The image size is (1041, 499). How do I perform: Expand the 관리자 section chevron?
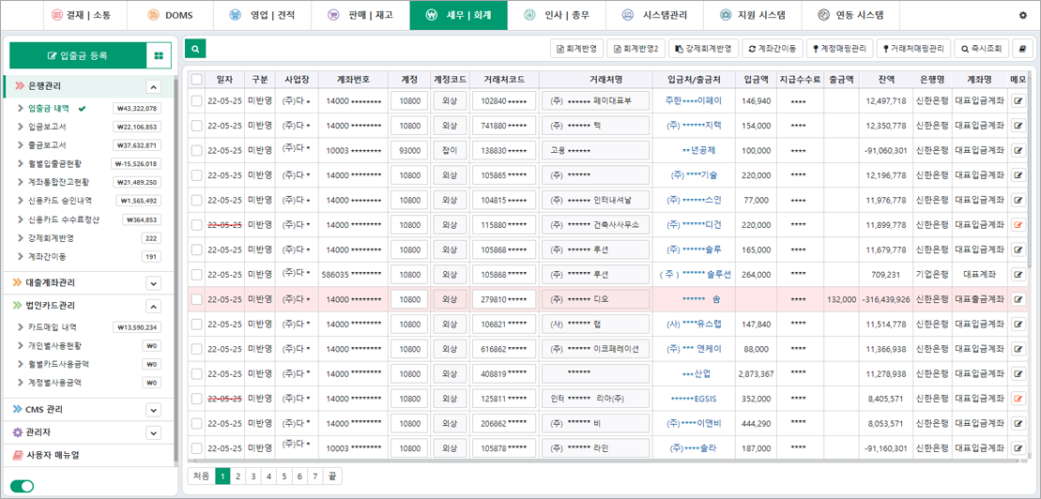[x=153, y=433]
